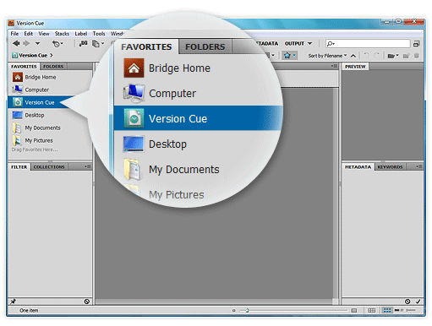Open the Label menu
The width and height of the screenshot is (432, 326).
81,34
